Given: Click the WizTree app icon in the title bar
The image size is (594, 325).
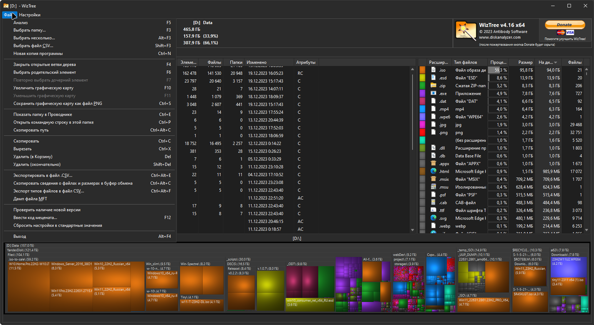Looking at the screenshot, I should [x=5, y=5].
